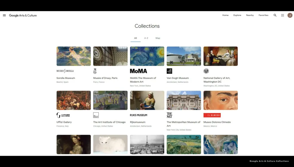The image size is (294, 167).
Task: Open MoMA The Museum of Modern Art
Action: (143, 80)
